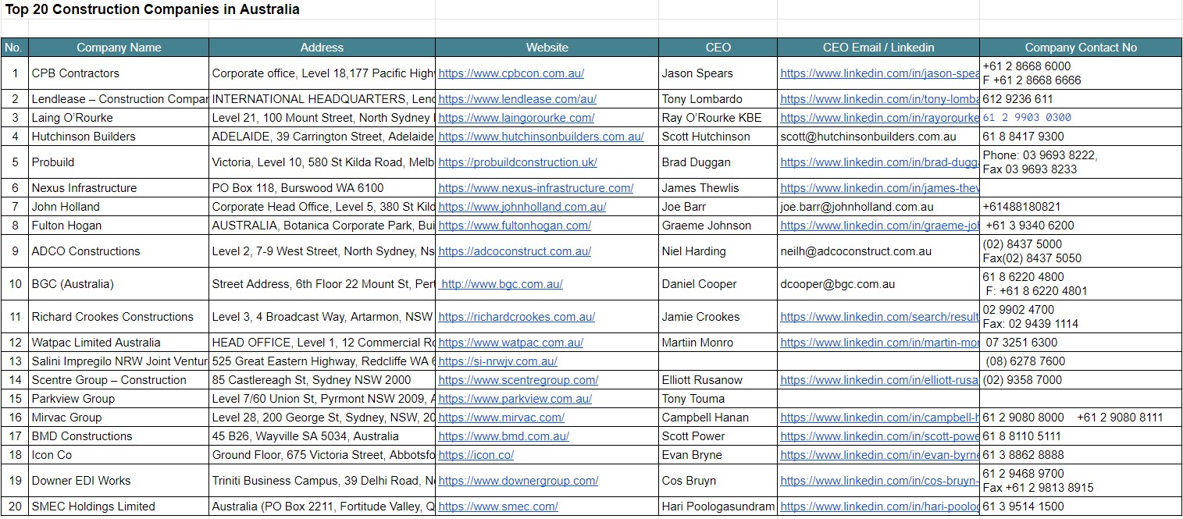Open the LinkedIn search link for Jamie Crookes
This screenshot has height=519, width=1183.
(x=879, y=317)
